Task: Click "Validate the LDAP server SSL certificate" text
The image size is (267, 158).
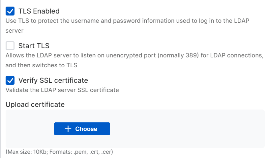Action: coord(62,90)
